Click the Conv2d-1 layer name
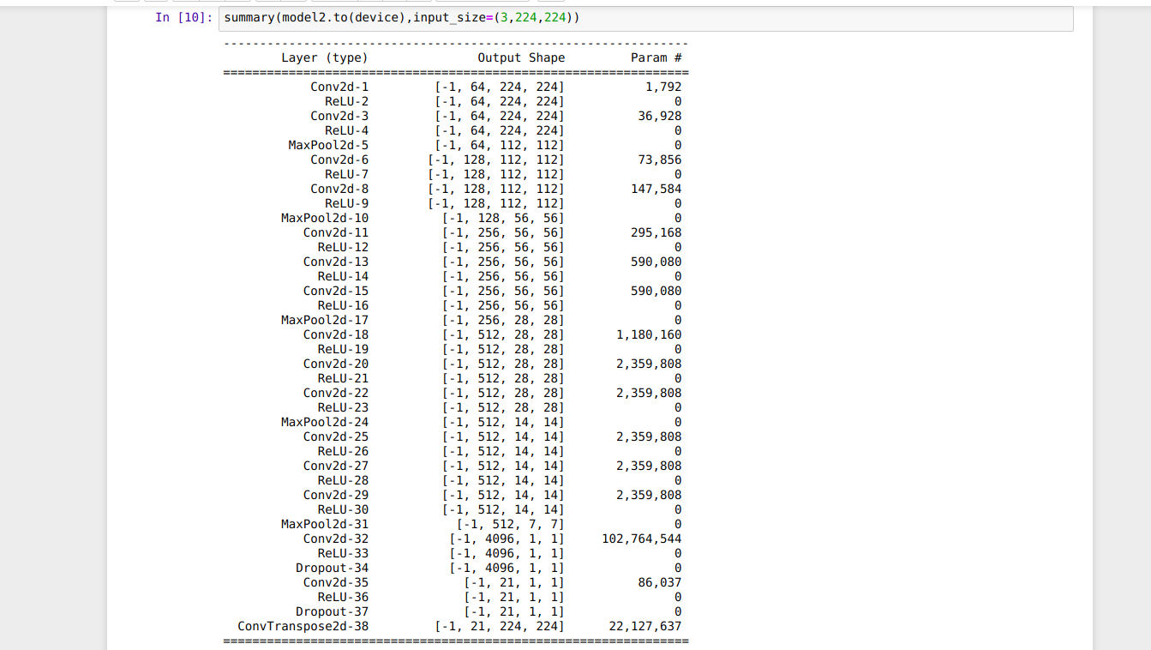Screen dimensions: 1151x650 coord(339,87)
